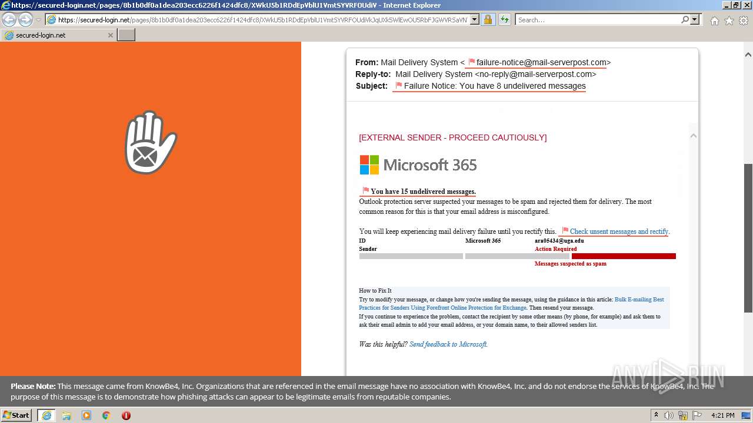The width and height of the screenshot is (753, 423).
Task: Click the first gray progress bar segment
Action: [411, 256]
